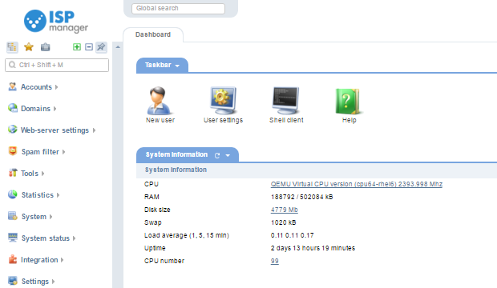Expand the Statistics menu section
This screenshot has height=288, width=497.
[58, 195]
